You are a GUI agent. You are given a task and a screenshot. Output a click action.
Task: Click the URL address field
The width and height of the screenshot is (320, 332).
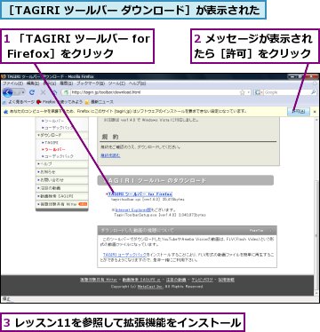[156, 92]
